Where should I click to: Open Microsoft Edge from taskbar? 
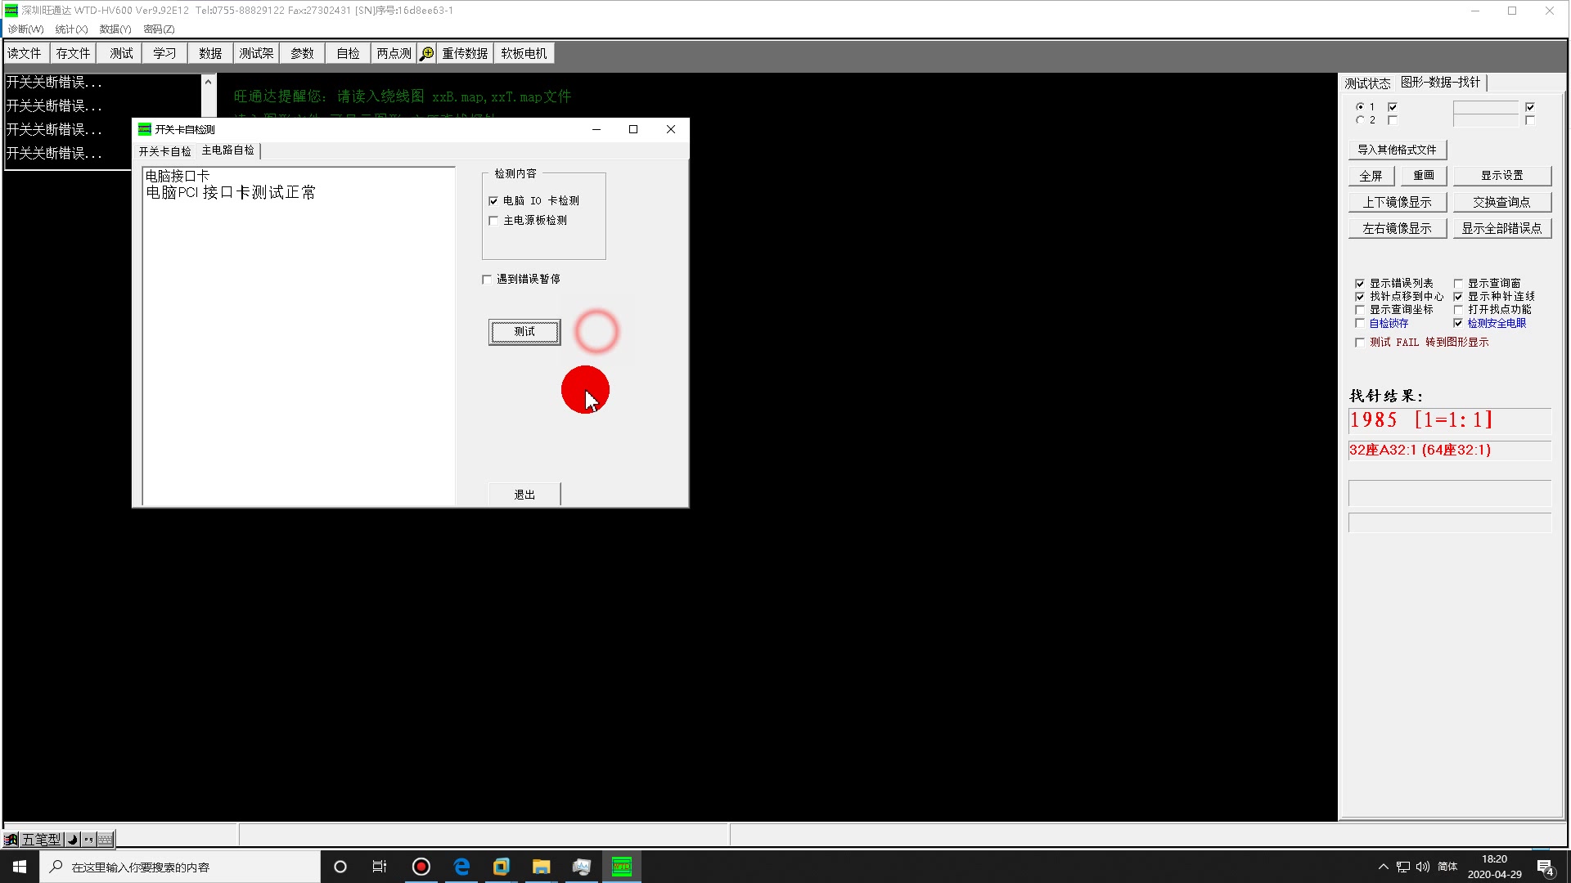pyautogui.click(x=461, y=867)
